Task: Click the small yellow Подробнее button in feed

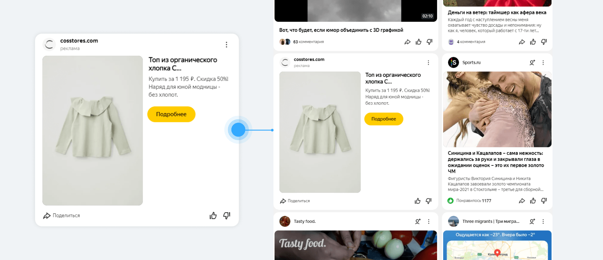Action: (384, 119)
